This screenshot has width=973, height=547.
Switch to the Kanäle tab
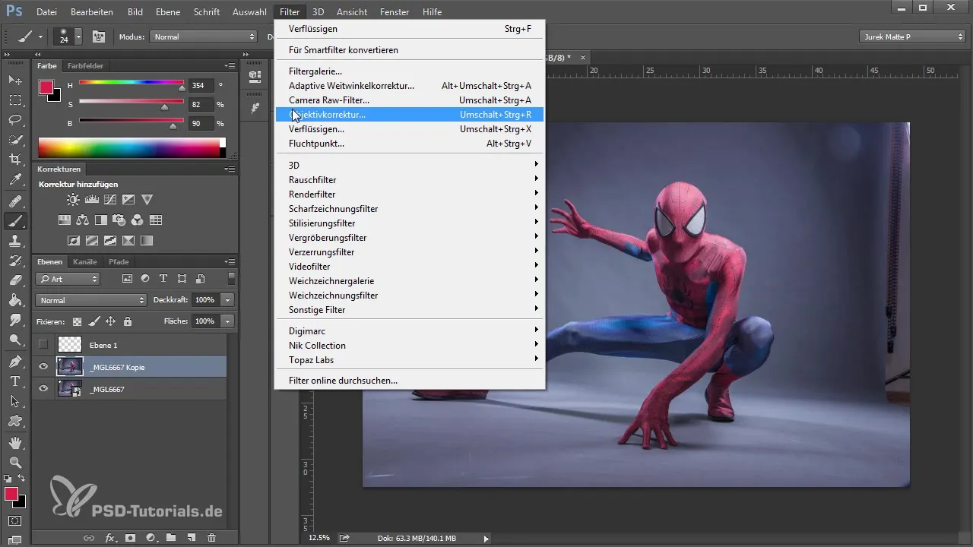click(85, 262)
